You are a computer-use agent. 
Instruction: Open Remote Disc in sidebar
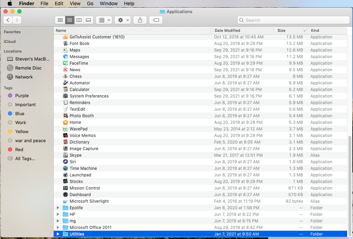(x=25, y=68)
